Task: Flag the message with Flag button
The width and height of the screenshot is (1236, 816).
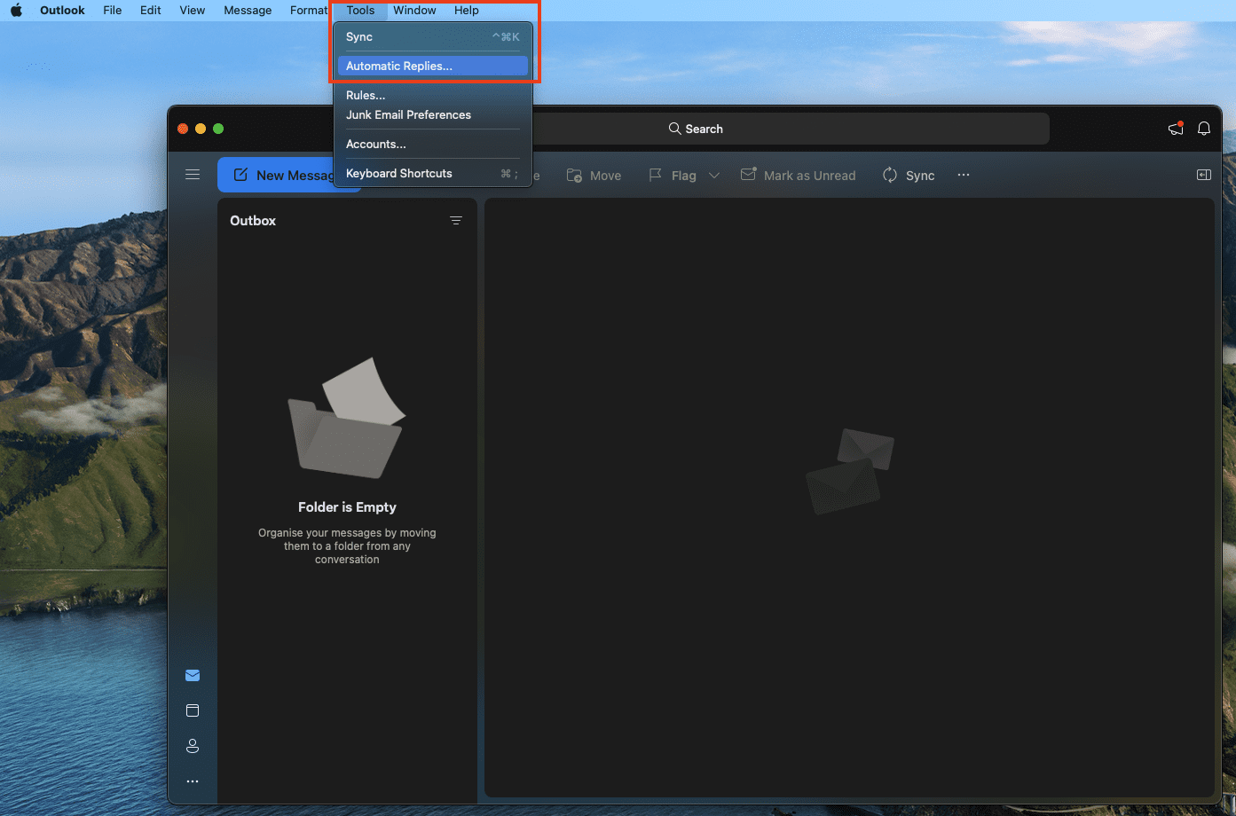Action: [673, 176]
